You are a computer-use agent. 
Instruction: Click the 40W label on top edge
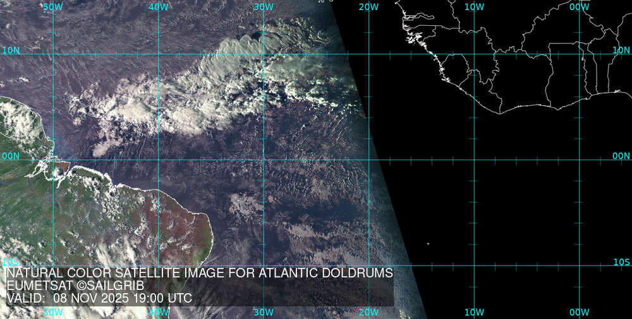(x=158, y=7)
